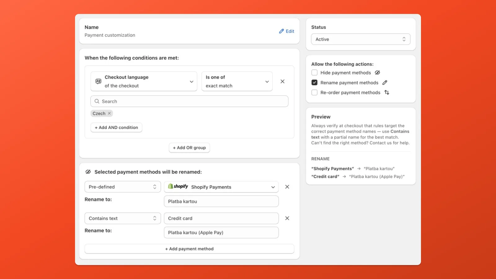Click the language icon in Checkout language condition
The height and width of the screenshot is (279, 496).
click(98, 81)
